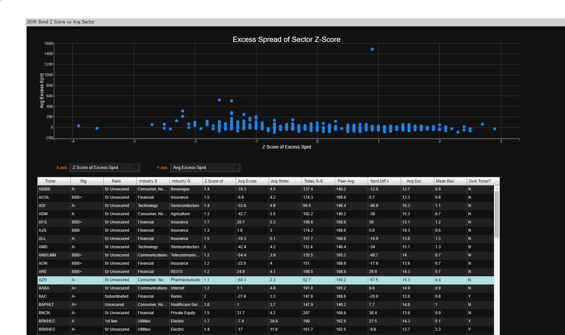
Task: Select the AFG ticker cell
Action: (54, 222)
